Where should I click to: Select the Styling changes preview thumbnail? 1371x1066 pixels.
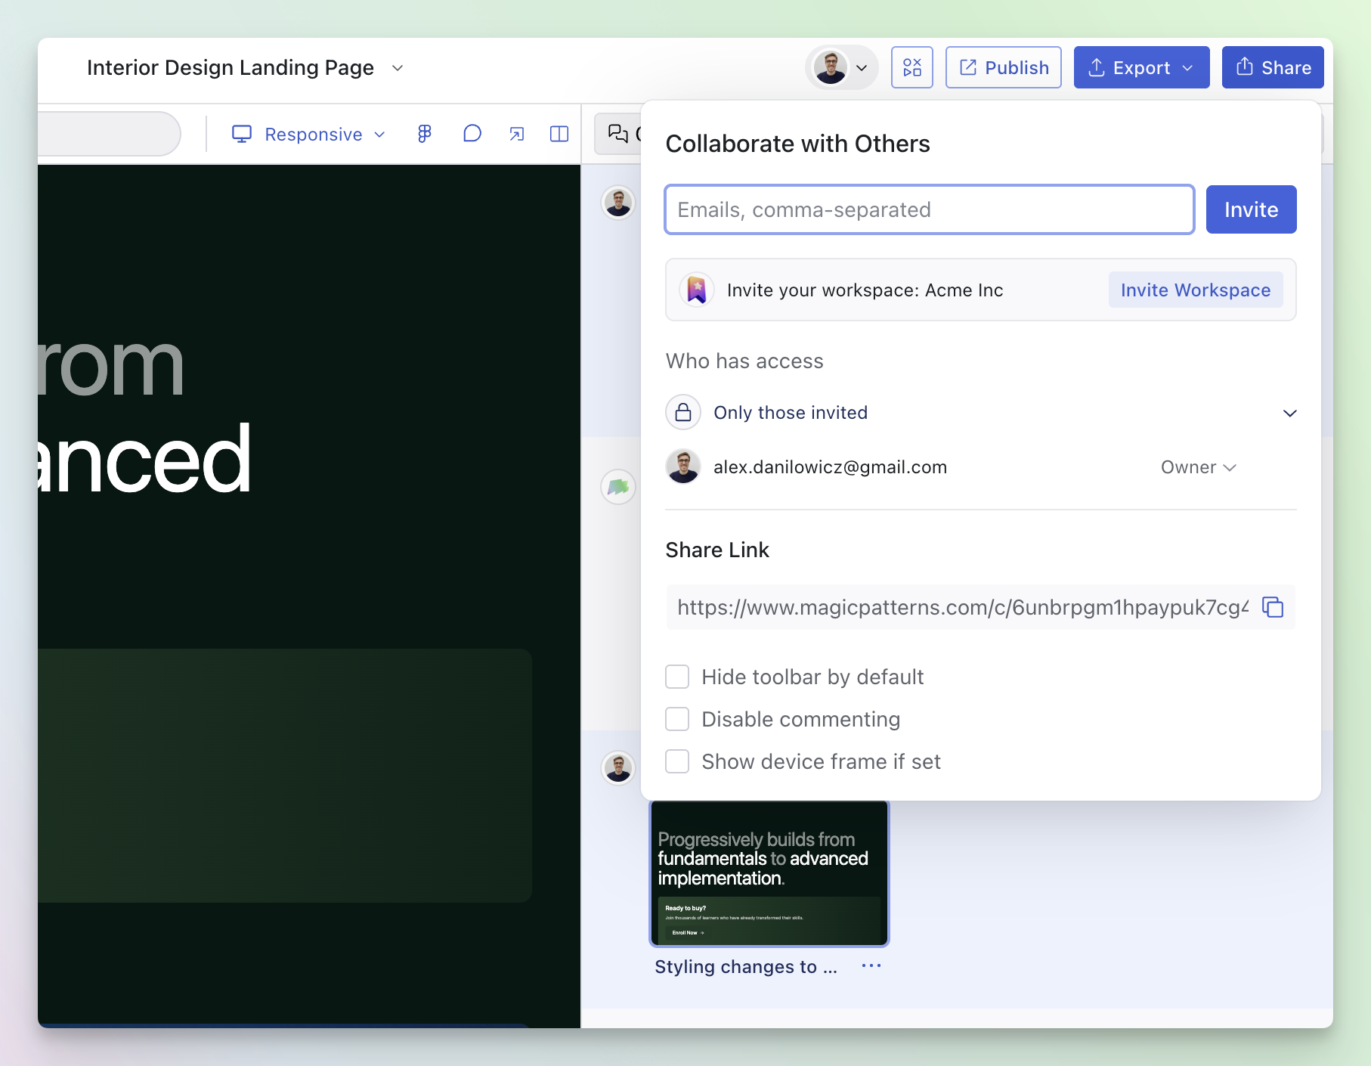769,873
